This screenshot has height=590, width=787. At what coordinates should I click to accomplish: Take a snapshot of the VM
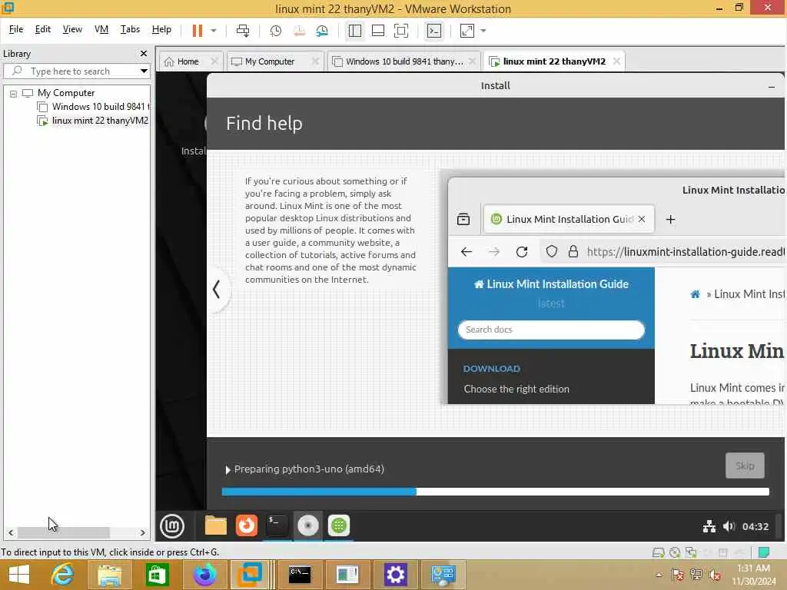tap(276, 31)
